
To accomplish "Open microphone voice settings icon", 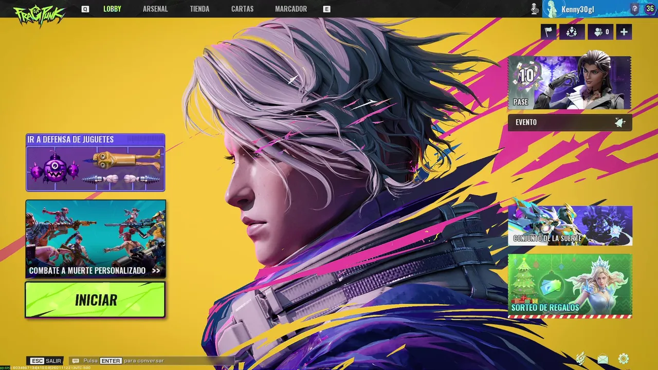I will [535, 9].
